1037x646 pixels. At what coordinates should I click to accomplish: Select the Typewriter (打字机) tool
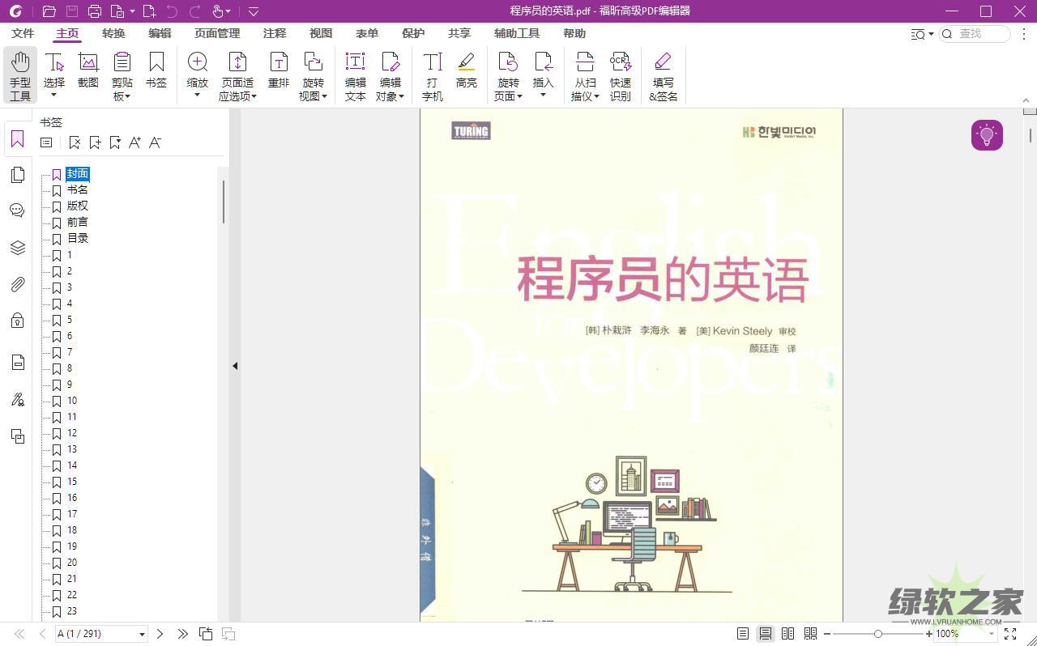(x=433, y=75)
